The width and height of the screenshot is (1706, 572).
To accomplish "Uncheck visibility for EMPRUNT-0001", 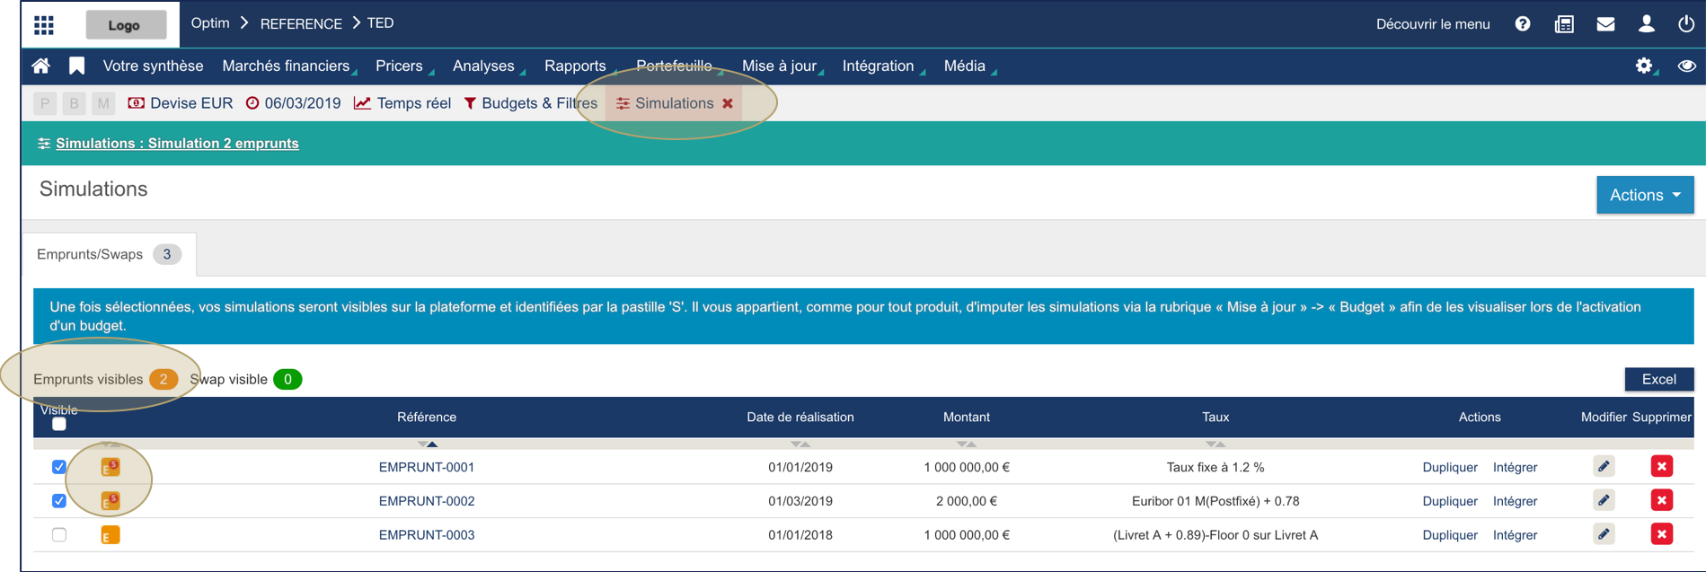I will click(x=59, y=467).
